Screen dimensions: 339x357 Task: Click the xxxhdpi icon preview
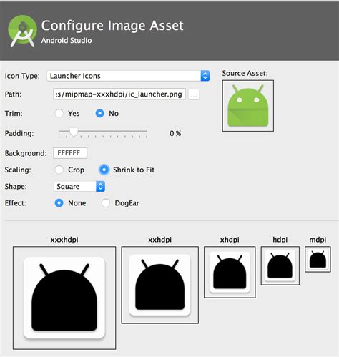point(64,298)
